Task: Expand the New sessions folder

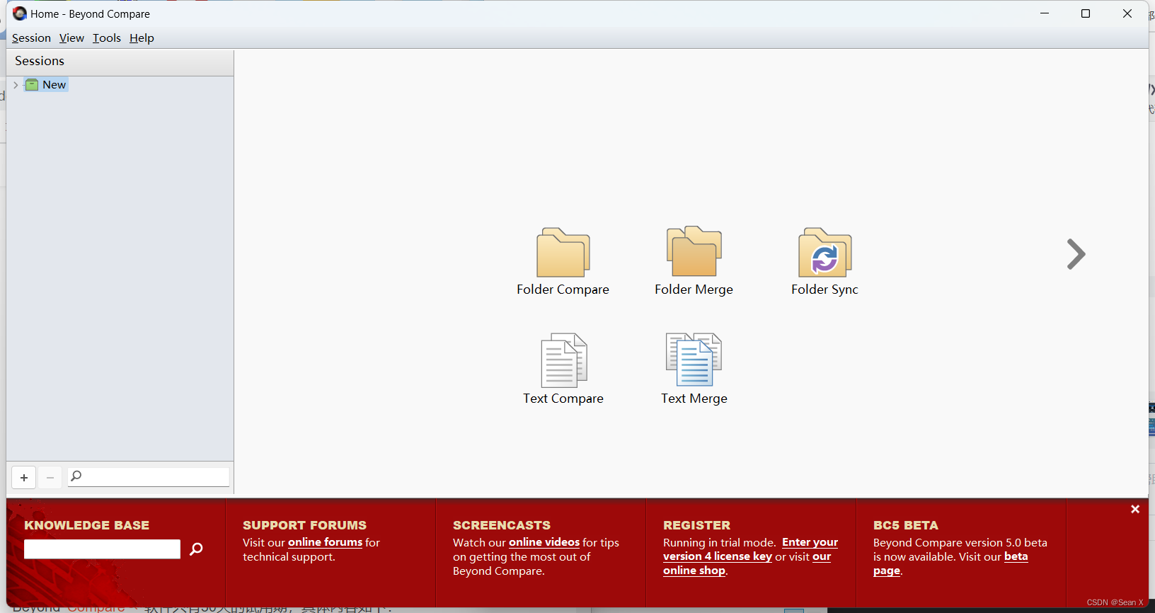Action: pos(16,85)
